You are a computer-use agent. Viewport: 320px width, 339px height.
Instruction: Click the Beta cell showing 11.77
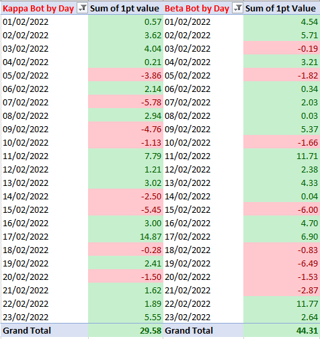tap(282, 303)
